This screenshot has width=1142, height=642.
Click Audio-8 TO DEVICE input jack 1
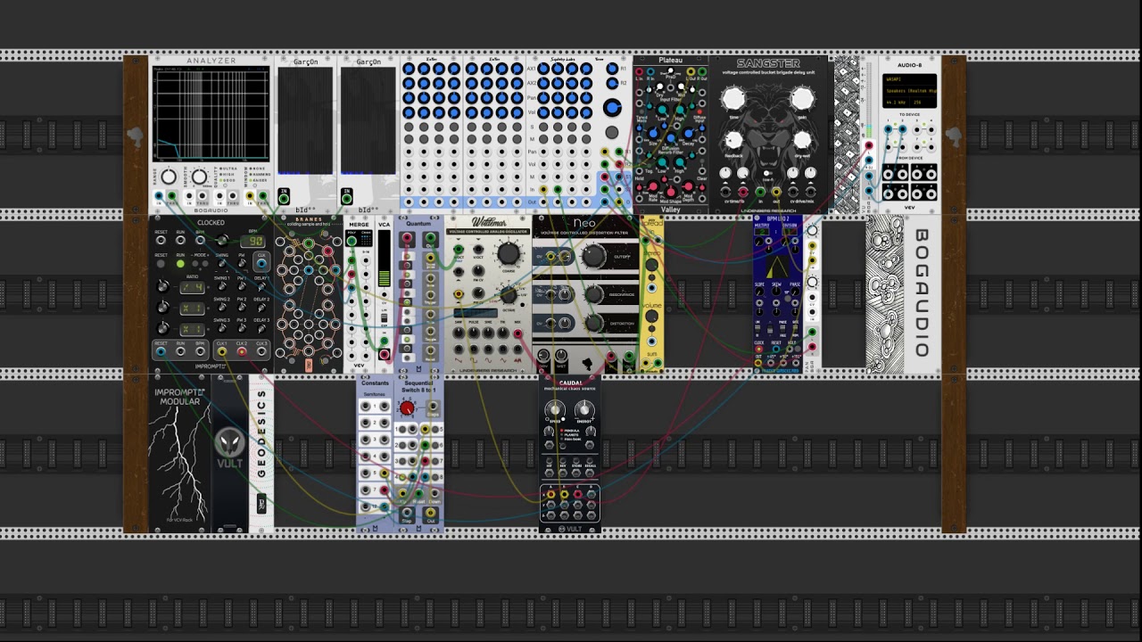(x=888, y=129)
